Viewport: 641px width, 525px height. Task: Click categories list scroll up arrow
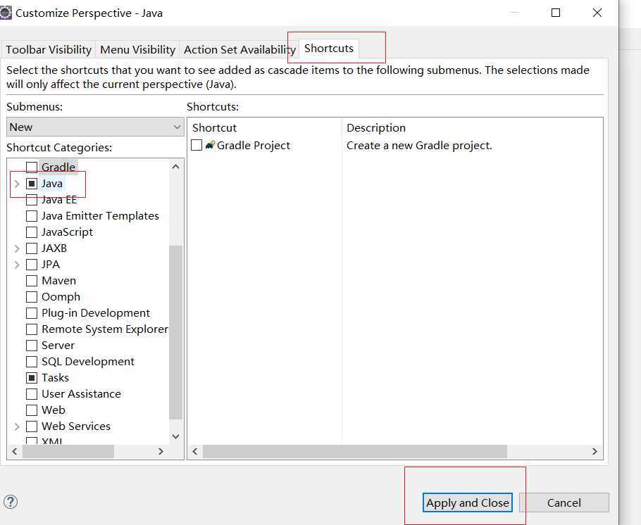pyautogui.click(x=176, y=166)
